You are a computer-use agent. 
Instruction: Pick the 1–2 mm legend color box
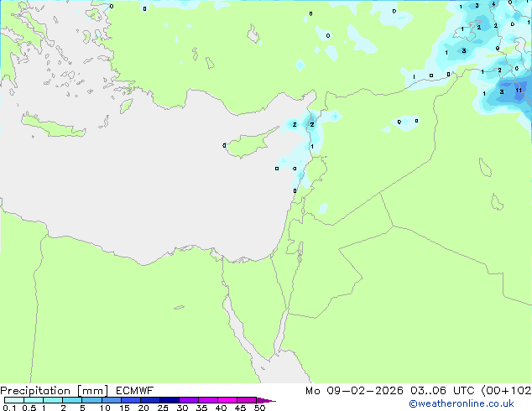tap(53, 400)
